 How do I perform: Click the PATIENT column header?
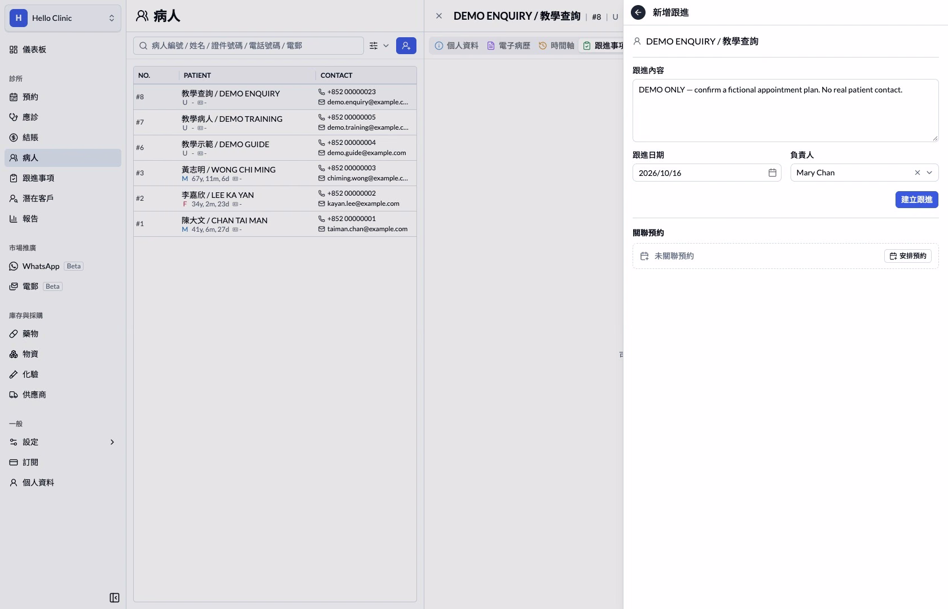point(247,75)
